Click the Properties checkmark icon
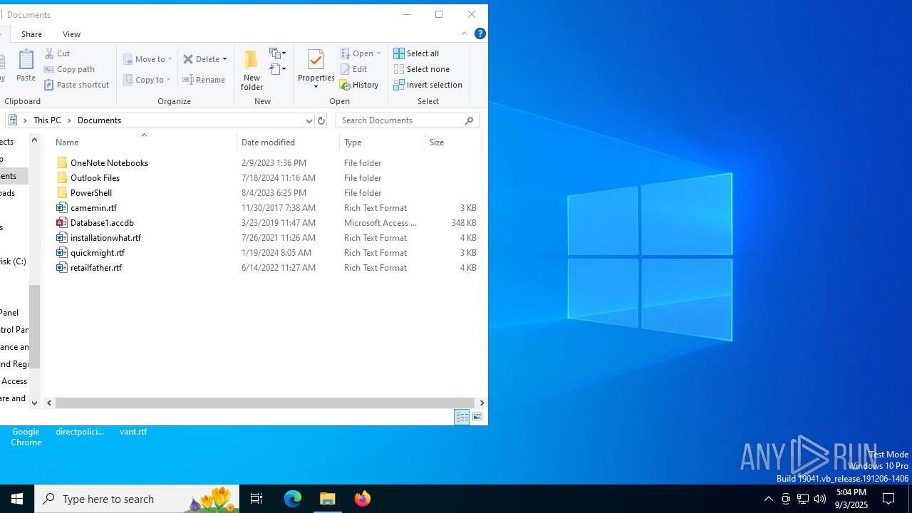 (x=316, y=60)
